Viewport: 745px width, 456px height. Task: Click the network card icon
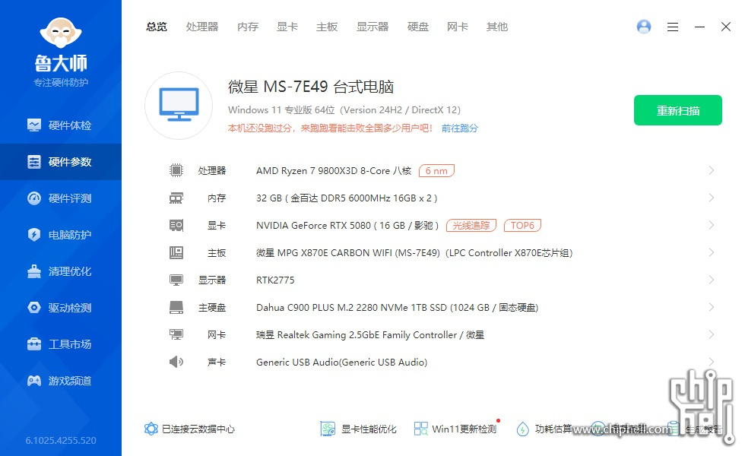pos(176,335)
